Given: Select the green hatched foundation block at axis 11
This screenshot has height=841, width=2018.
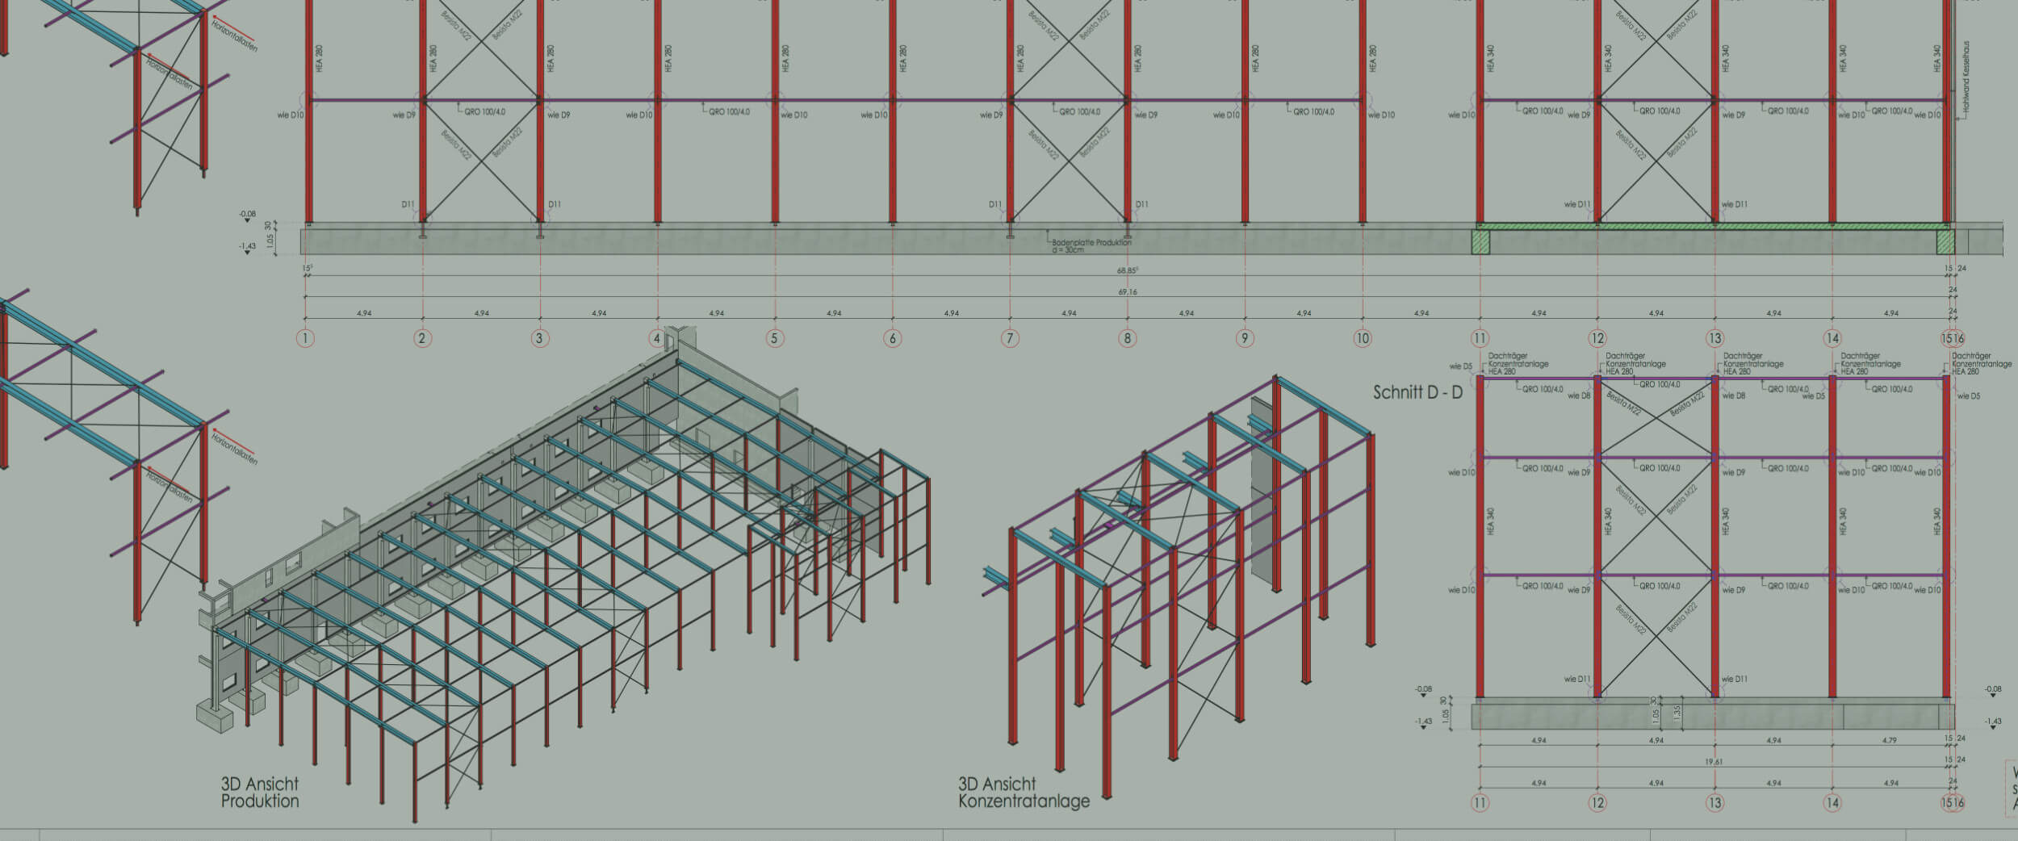Looking at the screenshot, I should point(1480,242).
